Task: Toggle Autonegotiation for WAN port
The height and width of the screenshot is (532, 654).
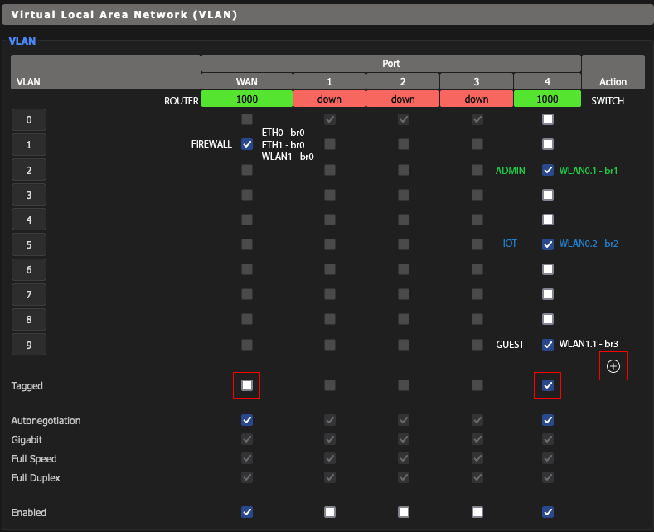Action: coord(247,420)
